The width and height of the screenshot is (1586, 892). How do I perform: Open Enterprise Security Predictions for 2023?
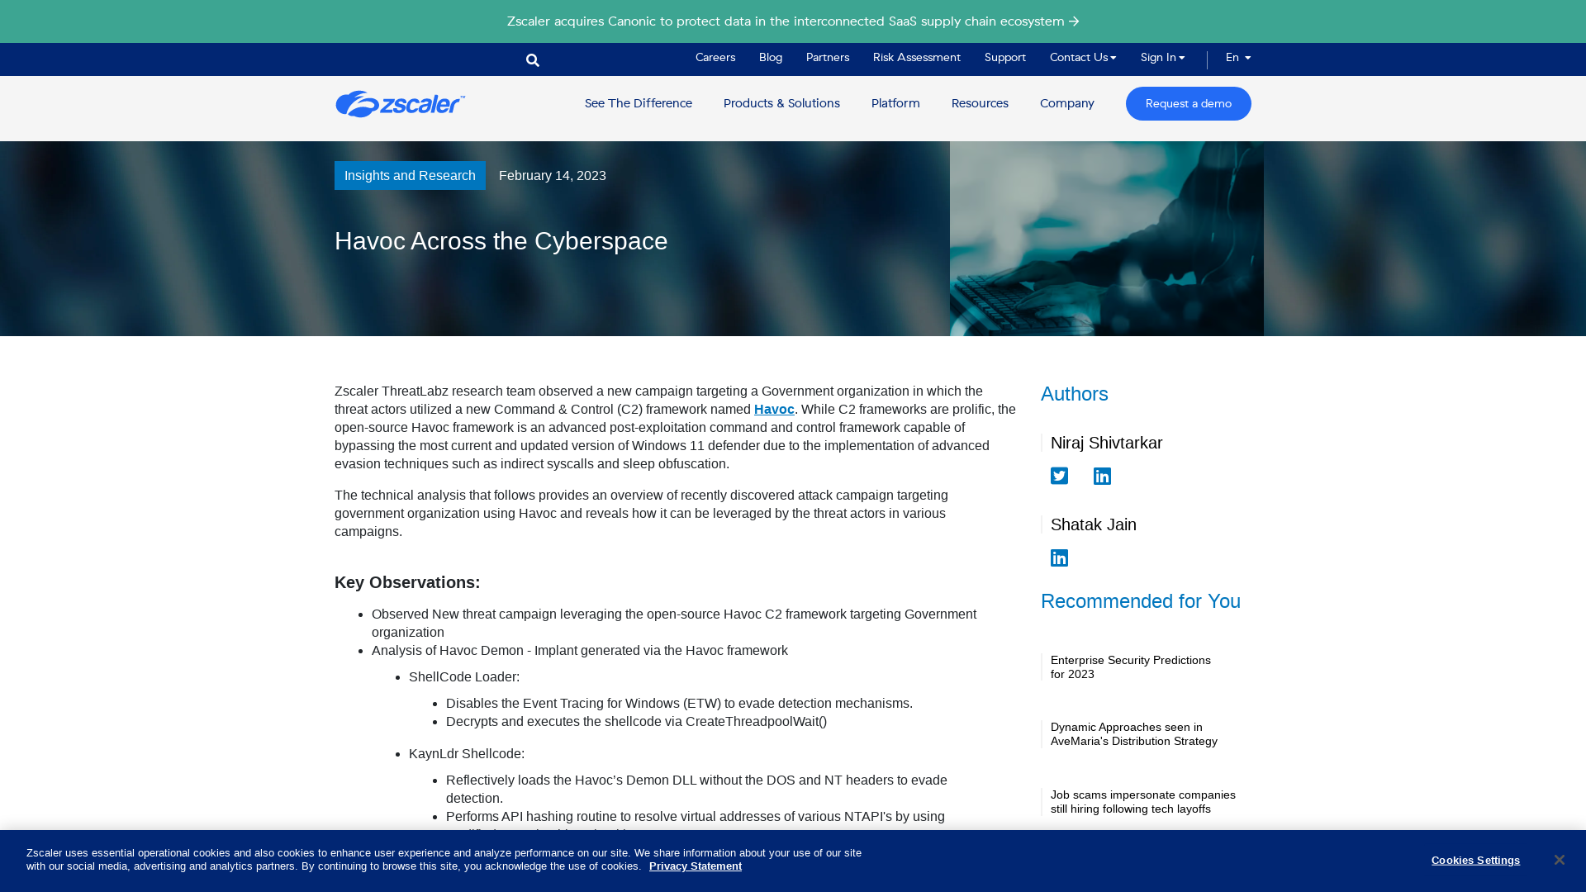[1131, 667]
